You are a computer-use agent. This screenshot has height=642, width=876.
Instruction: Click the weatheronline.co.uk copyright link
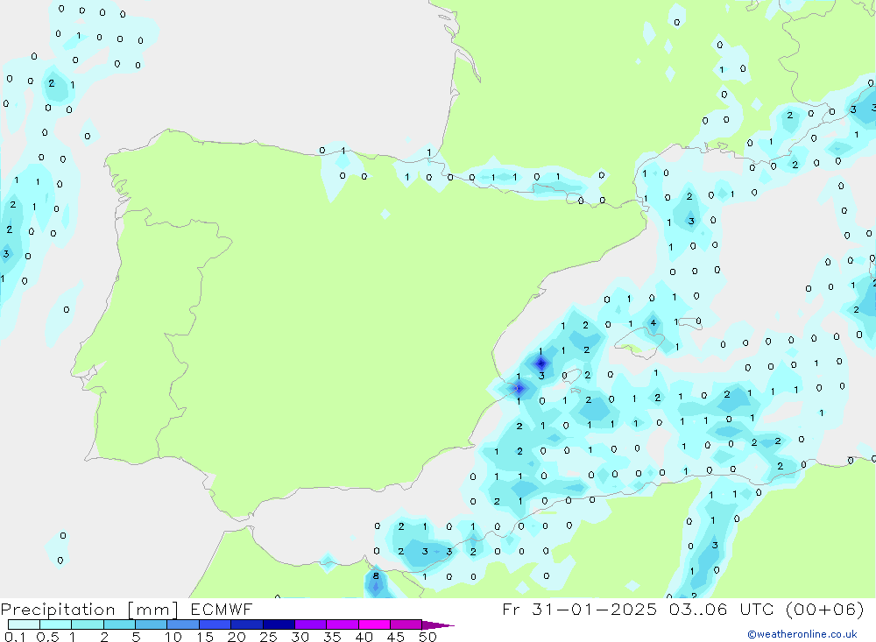802,634
